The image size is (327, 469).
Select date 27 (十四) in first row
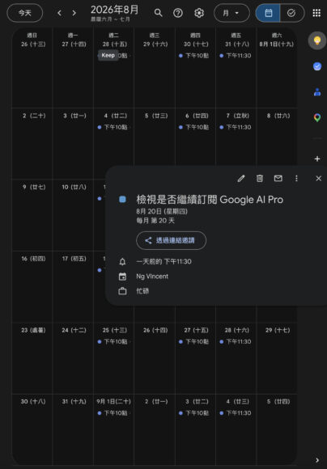point(74,44)
